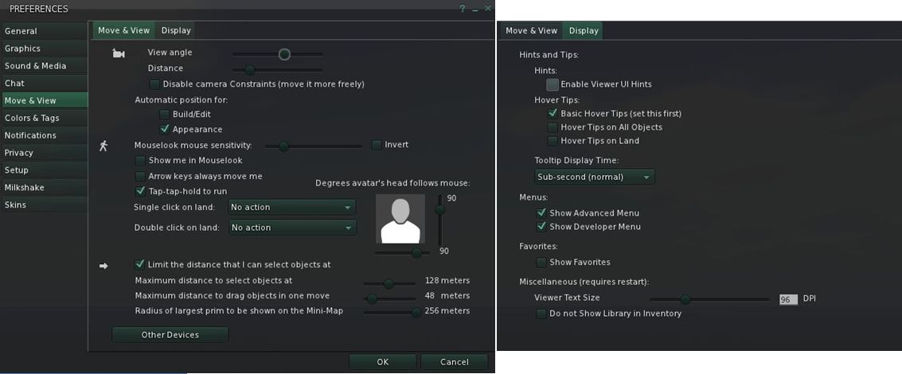This screenshot has height=374, width=902.
Task: Toggle Tap-tap-hold to run checkbox
Action: (141, 192)
